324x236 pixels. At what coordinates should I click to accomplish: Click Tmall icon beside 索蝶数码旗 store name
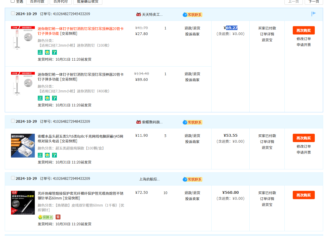(x=138, y=122)
